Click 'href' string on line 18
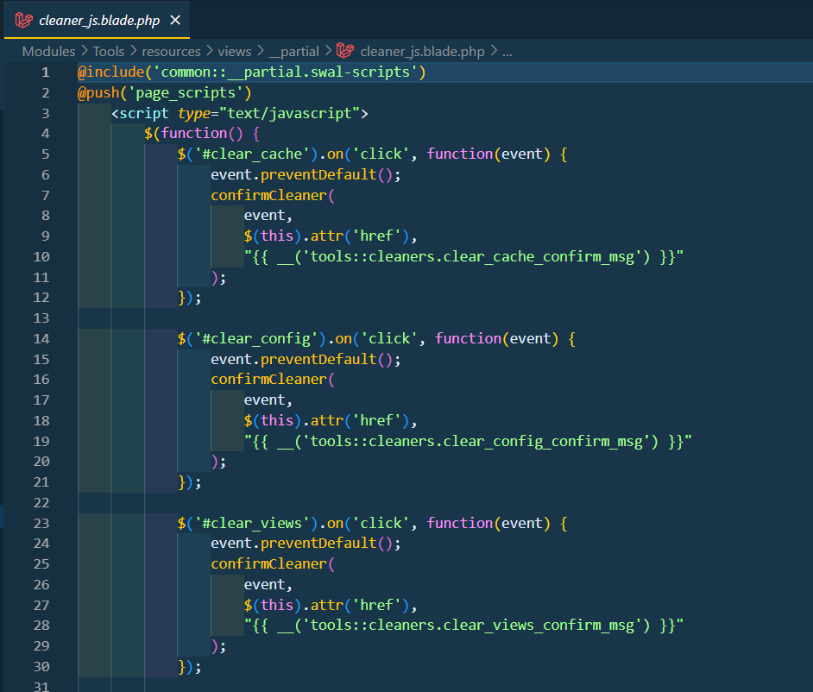Image resolution: width=813 pixels, height=692 pixels. (x=376, y=420)
